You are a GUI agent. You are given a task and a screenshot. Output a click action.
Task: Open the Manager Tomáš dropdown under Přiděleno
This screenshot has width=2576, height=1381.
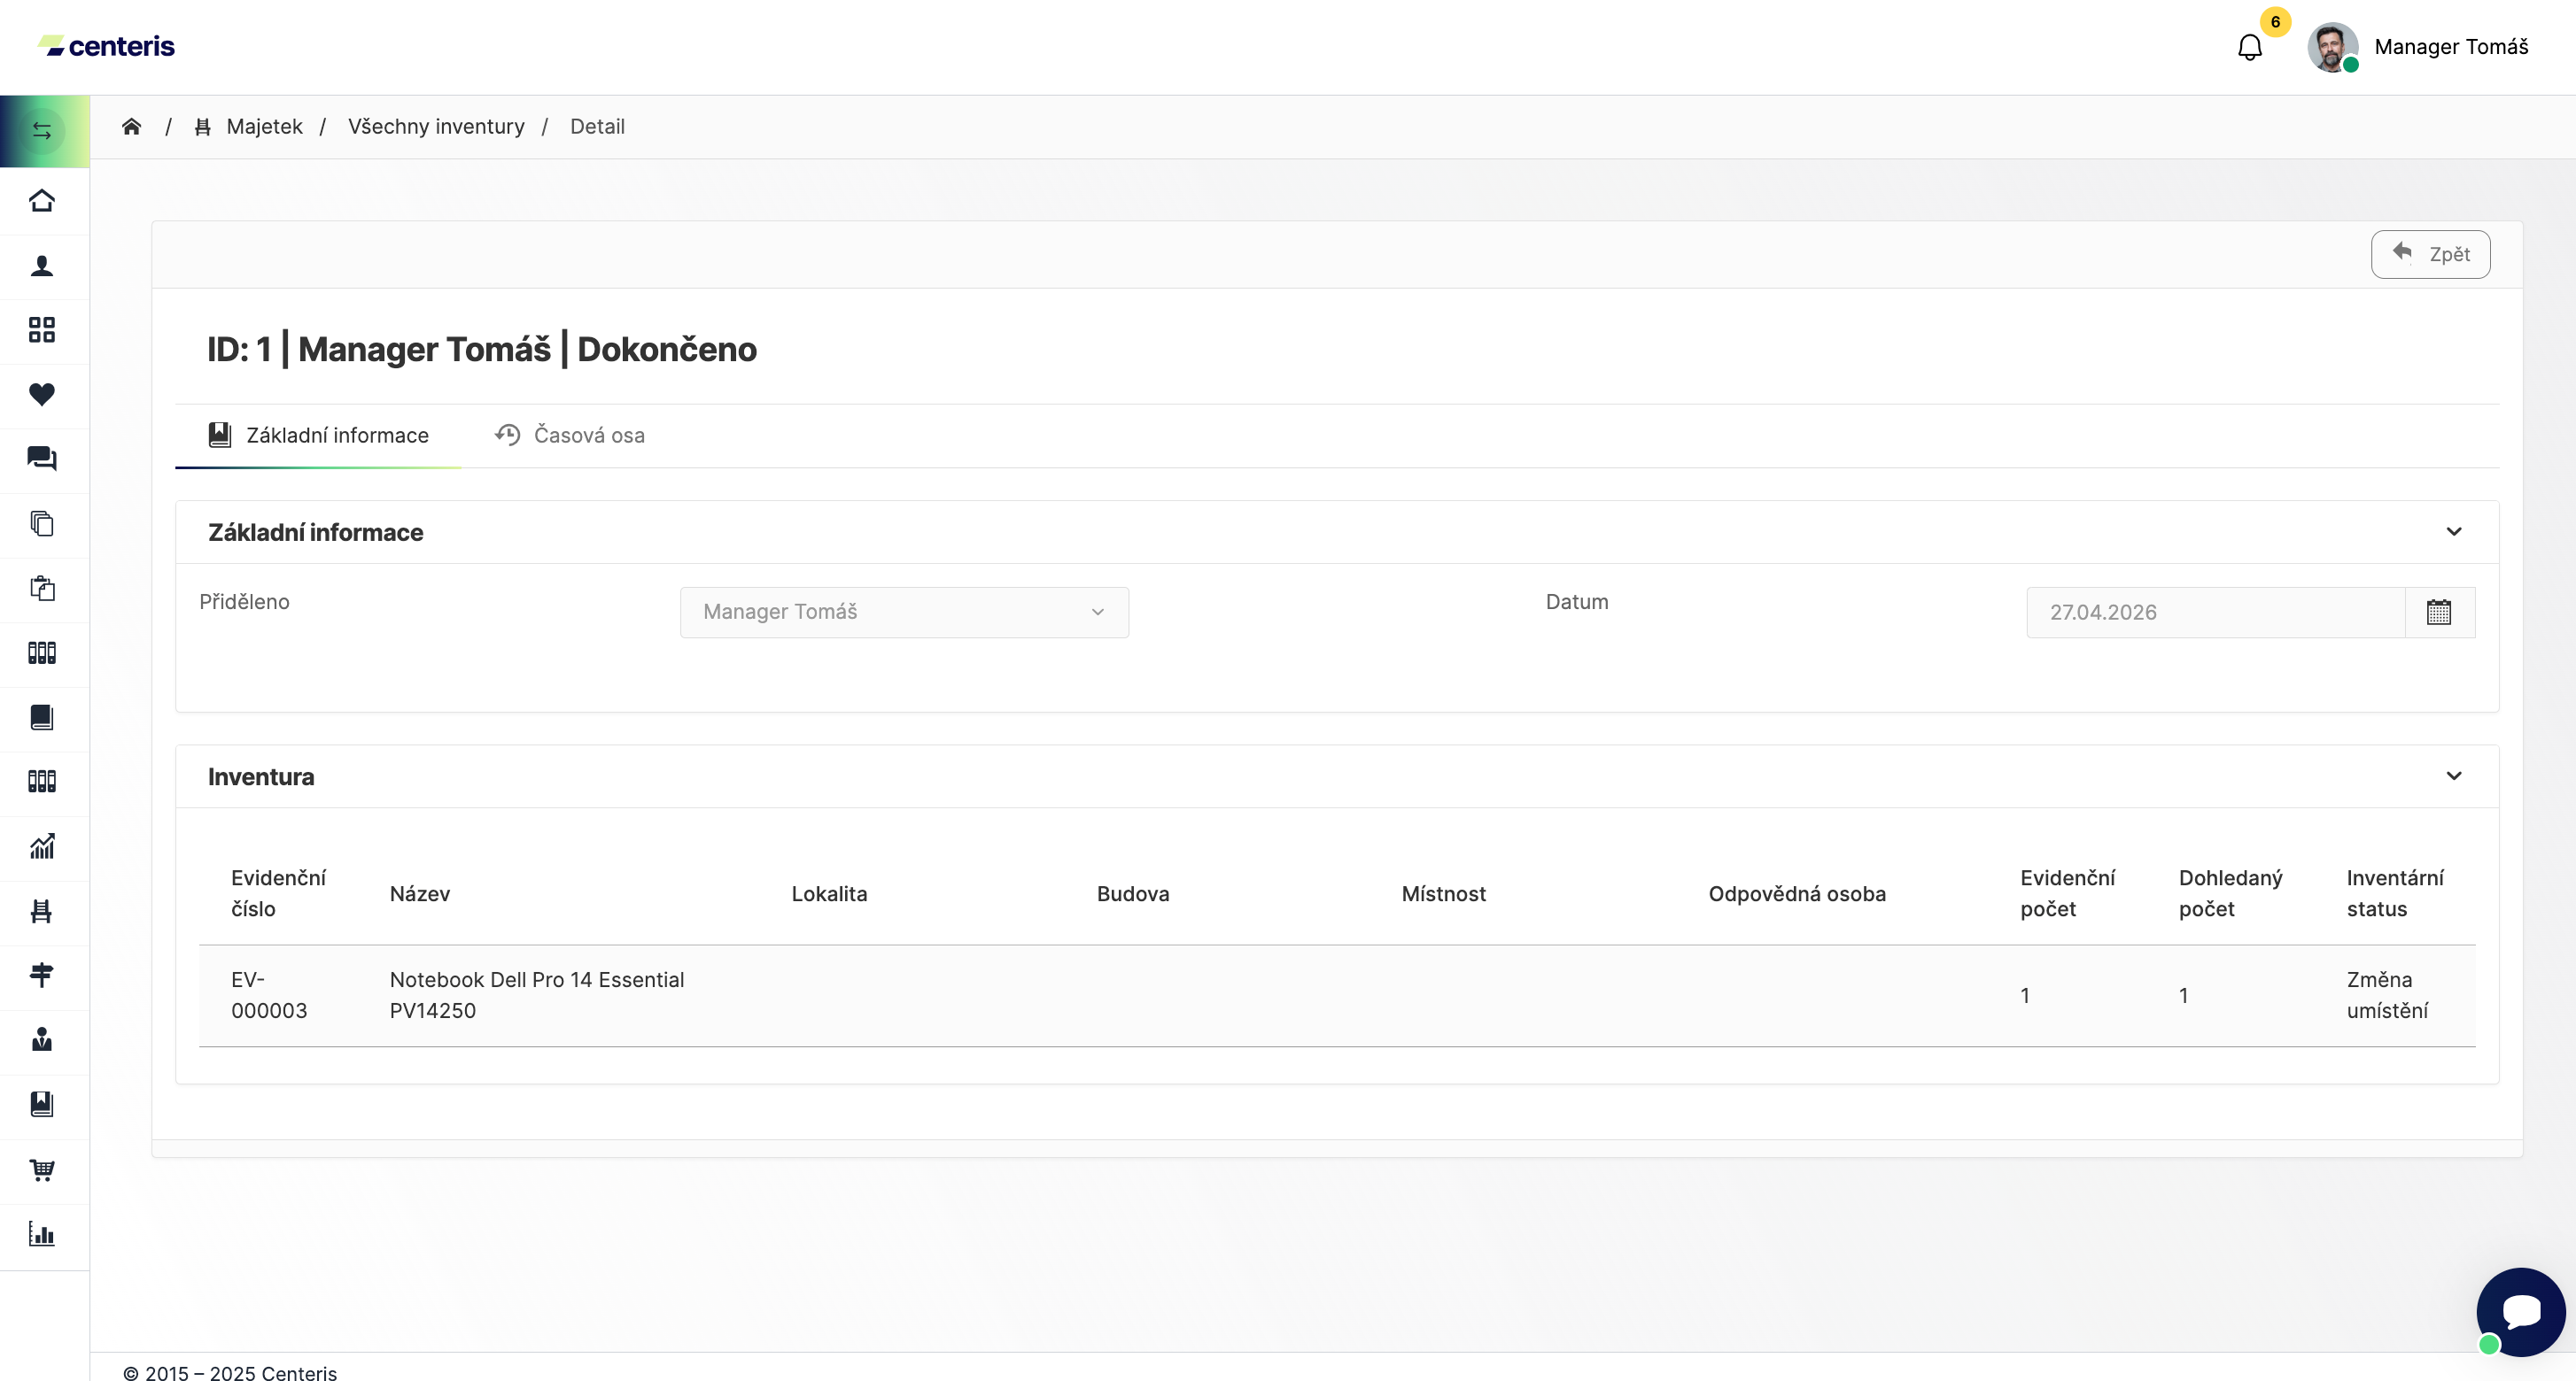904,613
